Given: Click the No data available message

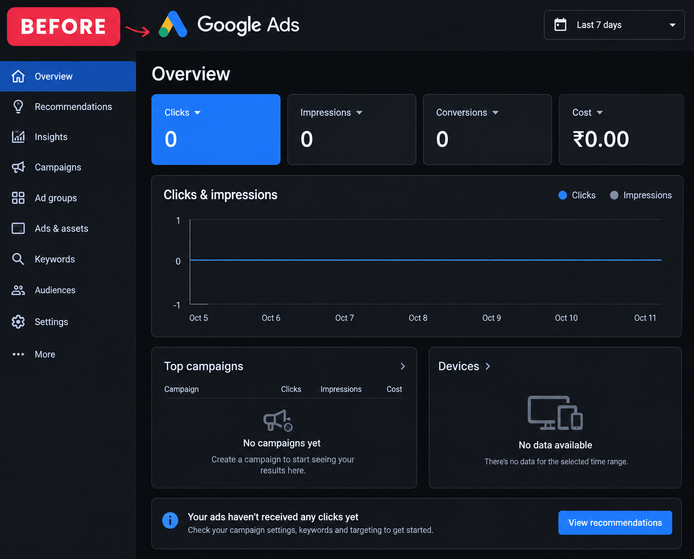Looking at the screenshot, I should pyautogui.click(x=555, y=445).
